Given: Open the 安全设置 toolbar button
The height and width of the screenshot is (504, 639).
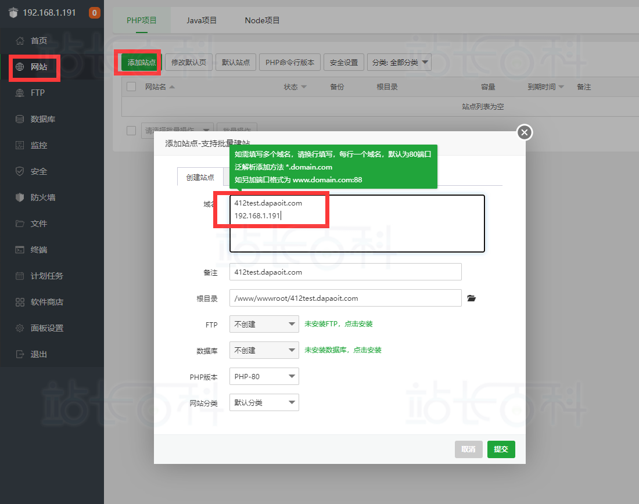Looking at the screenshot, I should 344,62.
